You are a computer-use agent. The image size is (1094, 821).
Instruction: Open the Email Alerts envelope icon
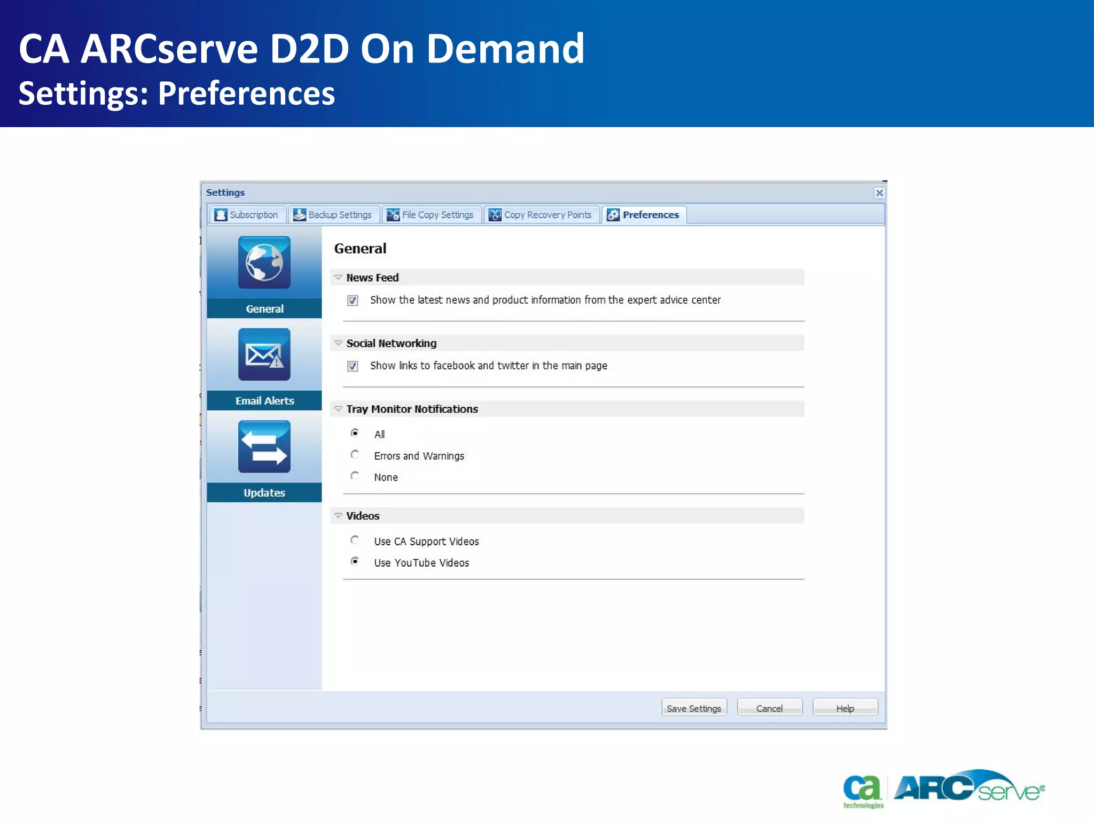tap(264, 354)
